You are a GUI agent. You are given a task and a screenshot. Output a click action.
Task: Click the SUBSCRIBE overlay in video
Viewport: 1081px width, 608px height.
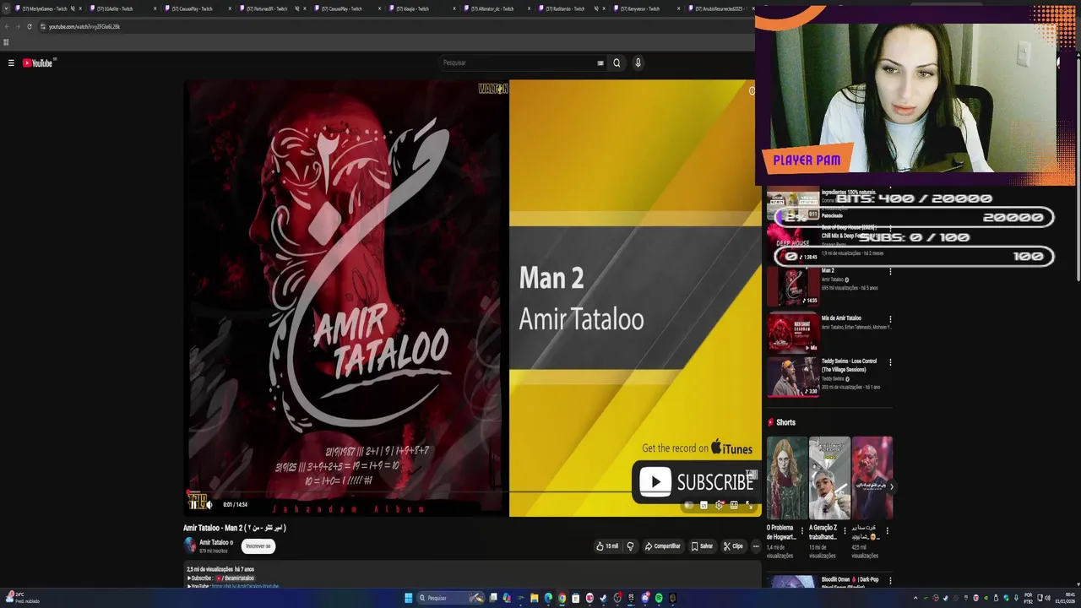point(696,481)
